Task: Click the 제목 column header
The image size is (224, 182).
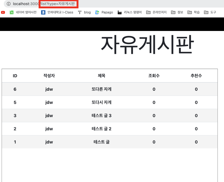Action: coord(102,76)
